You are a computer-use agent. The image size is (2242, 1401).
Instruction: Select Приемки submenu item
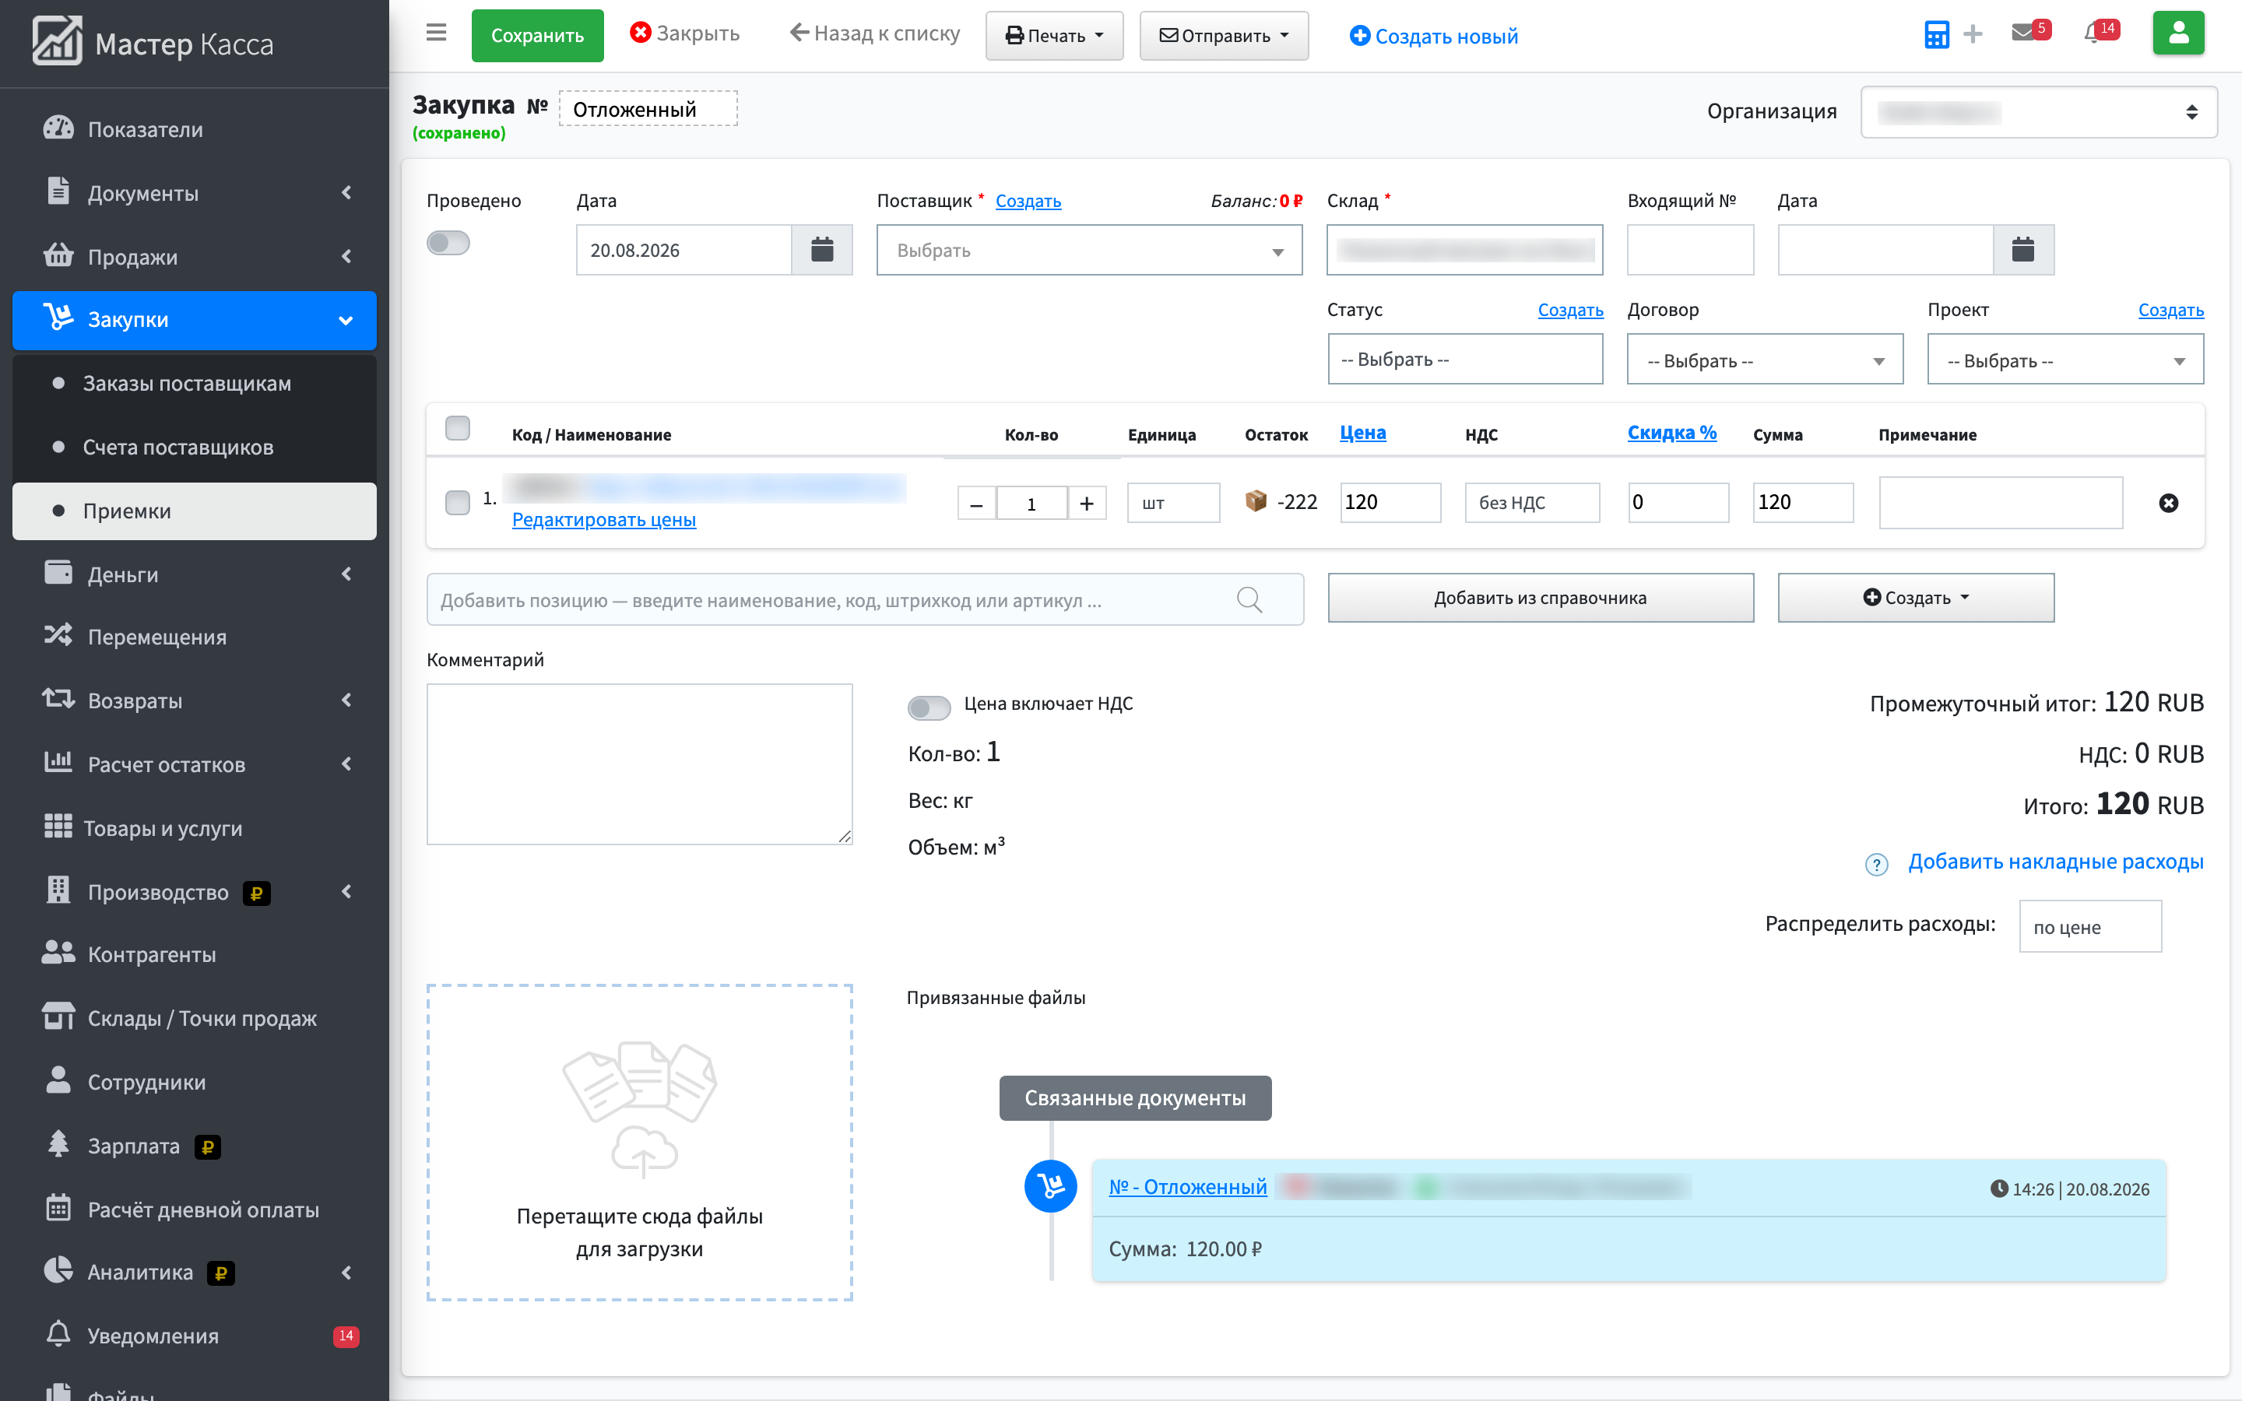[x=195, y=511]
